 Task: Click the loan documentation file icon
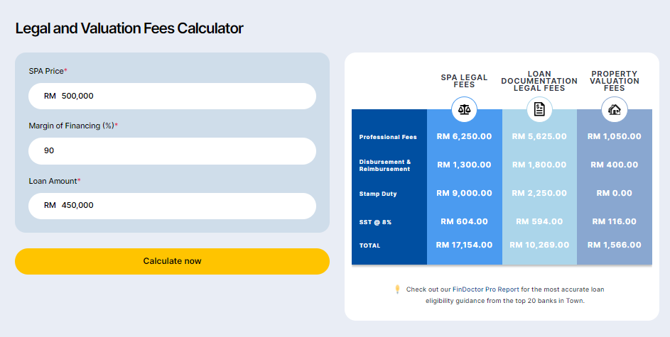tap(539, 109)
